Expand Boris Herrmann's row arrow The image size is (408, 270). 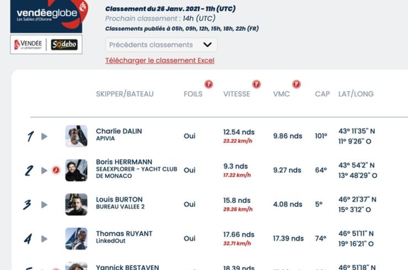(44, 170)
